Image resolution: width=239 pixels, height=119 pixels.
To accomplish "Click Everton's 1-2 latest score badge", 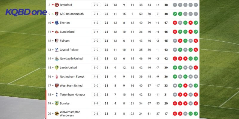I will click(96, 23).
